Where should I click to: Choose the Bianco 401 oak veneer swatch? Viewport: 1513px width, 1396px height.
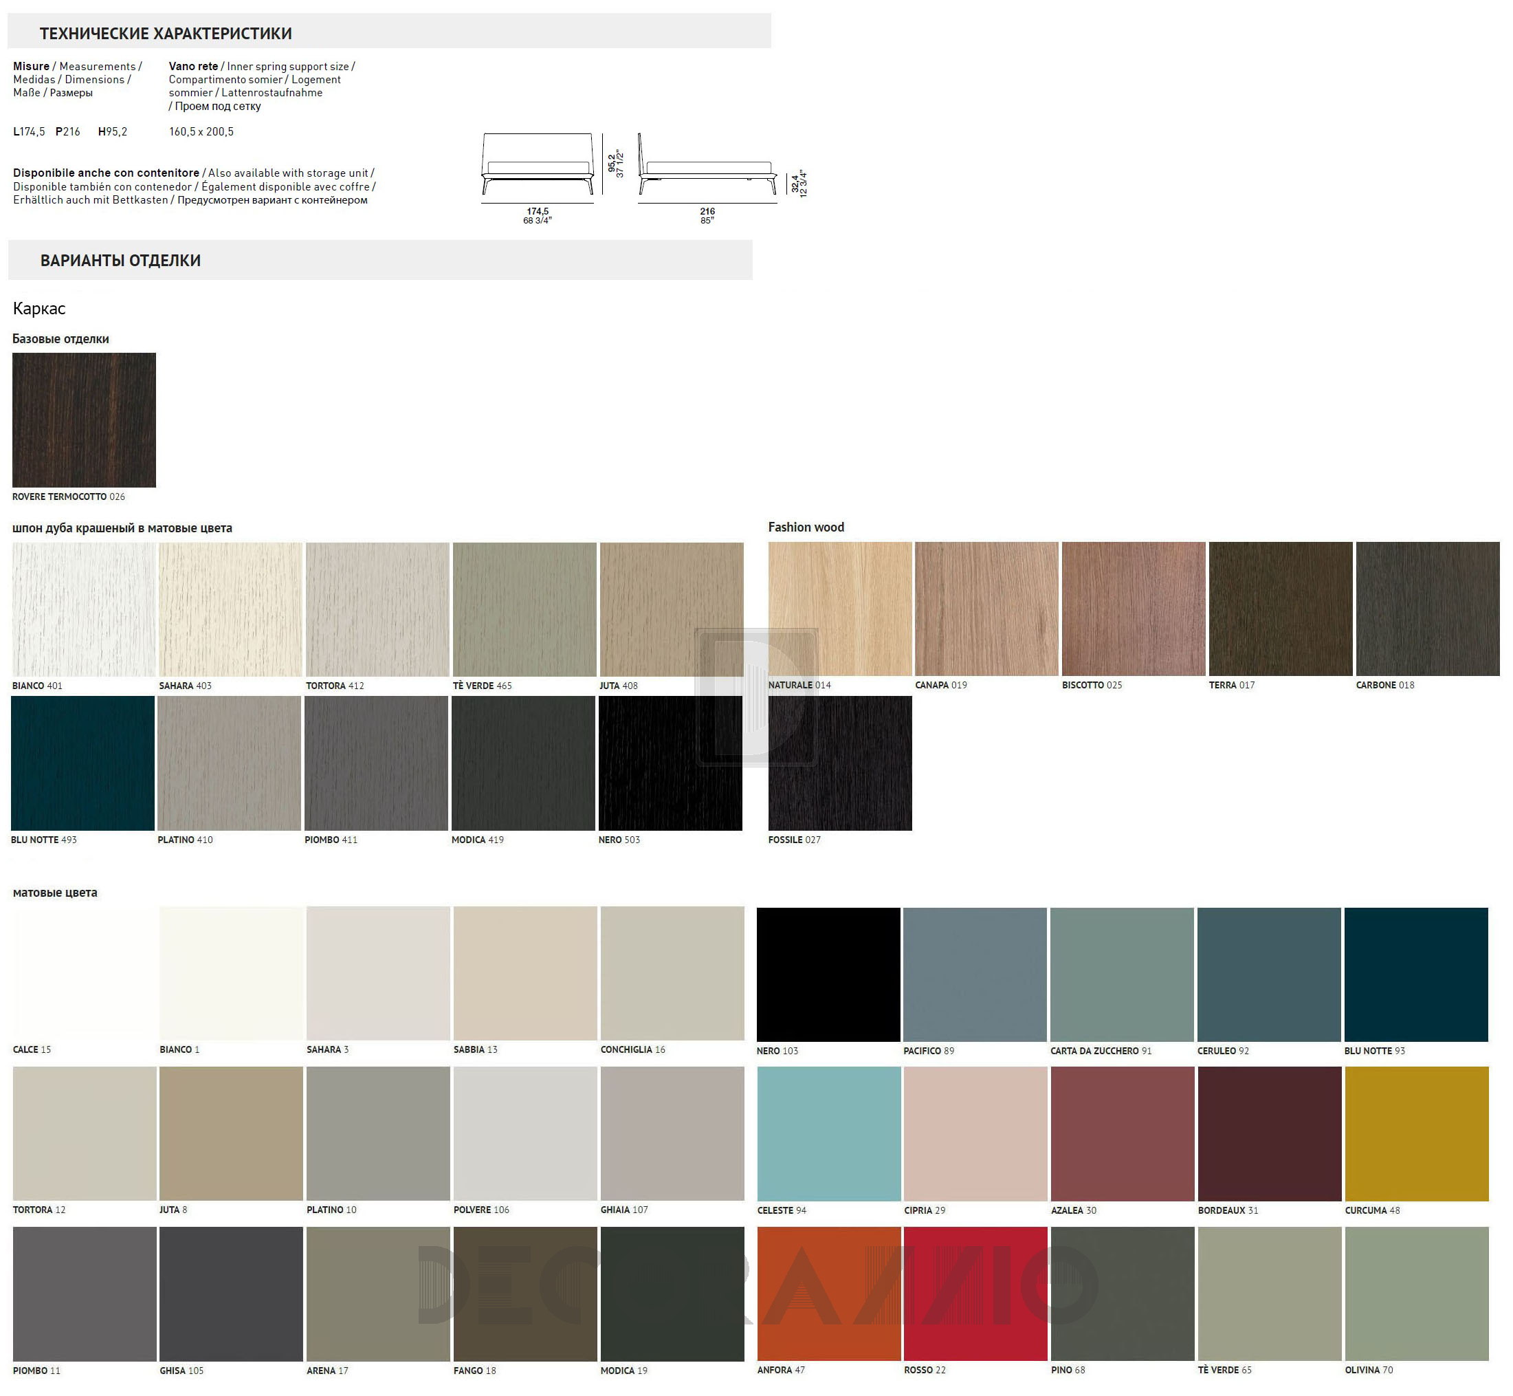[84, 609]
